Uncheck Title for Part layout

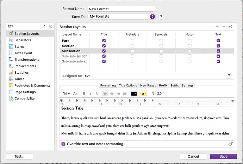(x=104, y=41)
